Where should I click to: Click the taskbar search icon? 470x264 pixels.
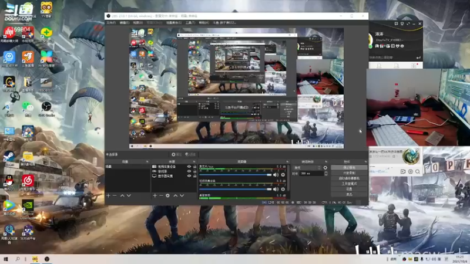pos(18,259)
